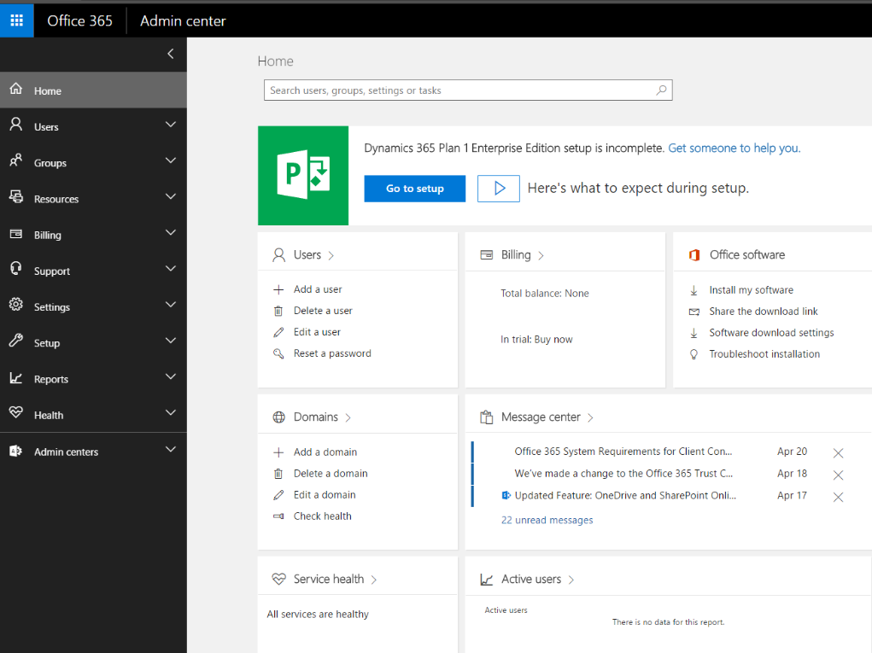The image size is (872, 653).
Task: Open the 22 unread messages link
Action: click(x=547, y=520)
